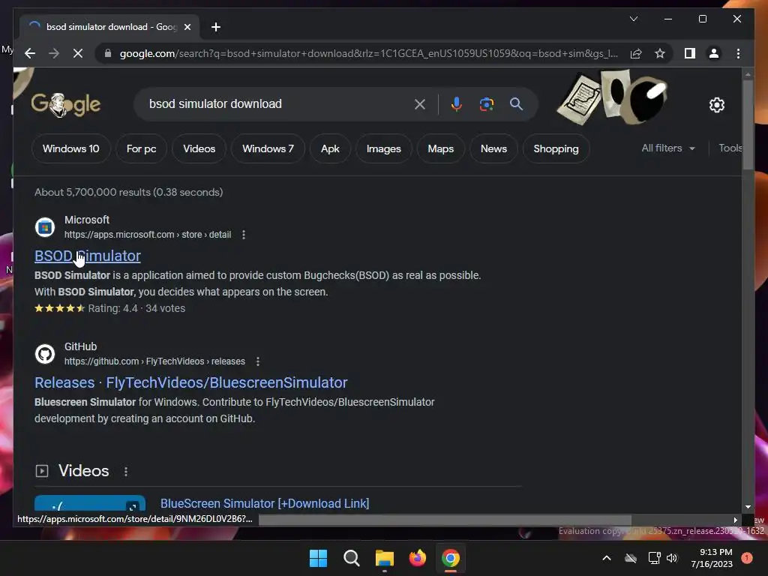The width and height of the screenshot is (768, 576).
Task: Click the Microsoft result favicon
Action: click(45, 227)
